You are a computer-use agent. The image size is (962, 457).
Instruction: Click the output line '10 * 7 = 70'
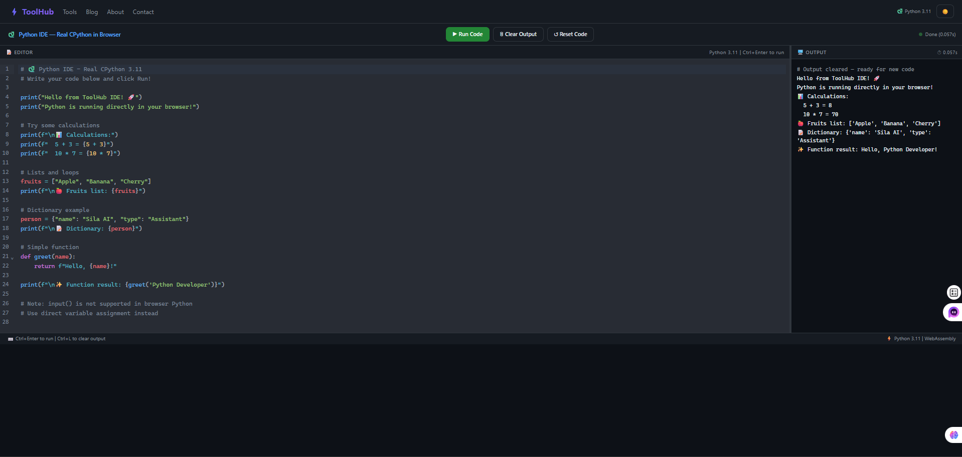821,115
